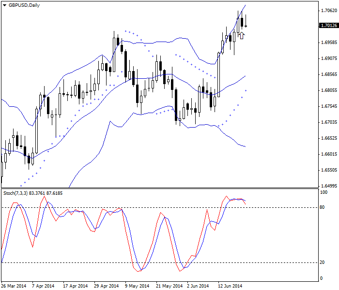This screenshot has height=290, width=339.
Task: Click the 12 Jun 2014 date label
Action: [230, 286]
